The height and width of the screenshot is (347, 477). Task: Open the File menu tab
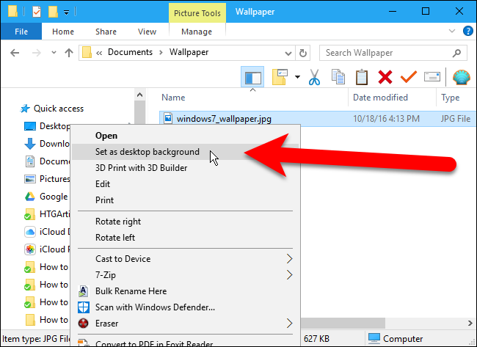21,32
